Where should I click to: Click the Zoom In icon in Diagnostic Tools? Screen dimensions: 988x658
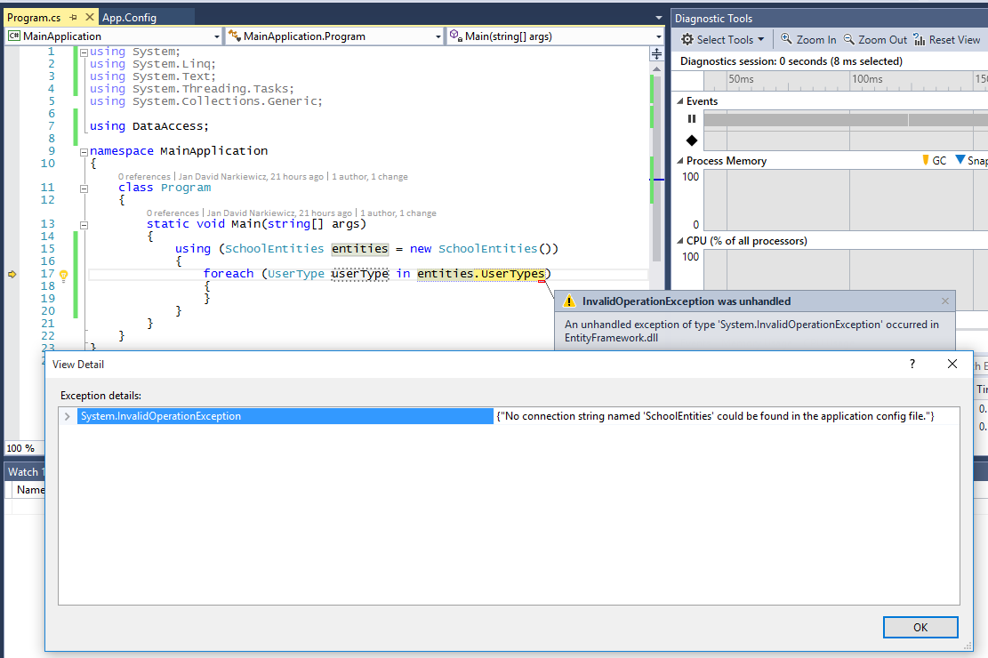786,39
